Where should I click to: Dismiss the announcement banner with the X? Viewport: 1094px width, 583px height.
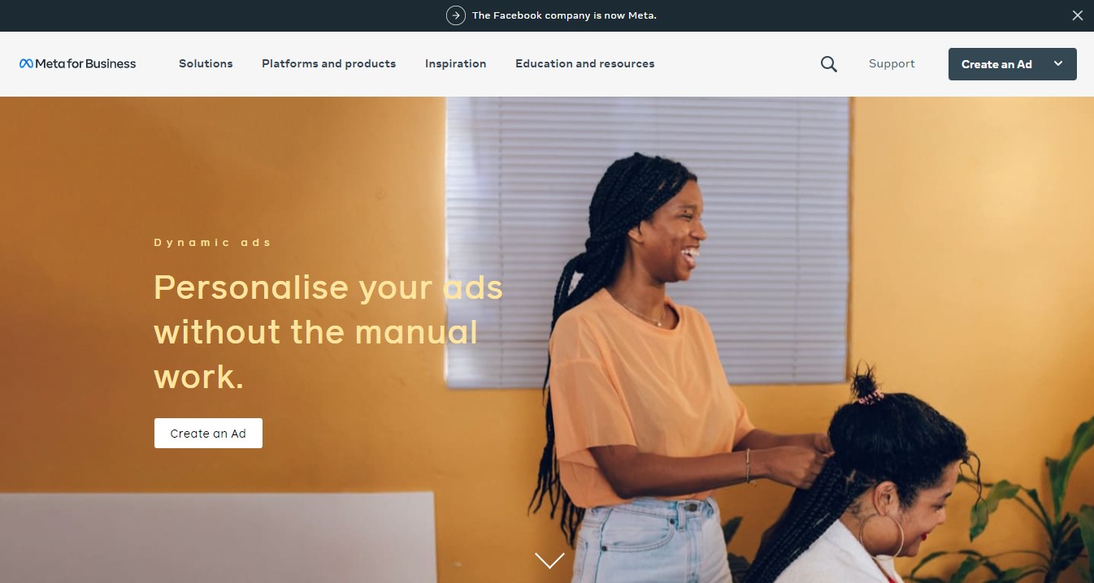click(1077, 15)
